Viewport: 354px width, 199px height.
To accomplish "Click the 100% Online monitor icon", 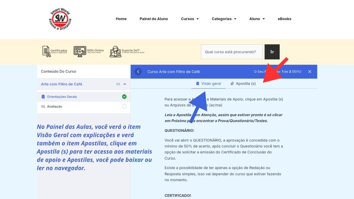I will (80, 52).
